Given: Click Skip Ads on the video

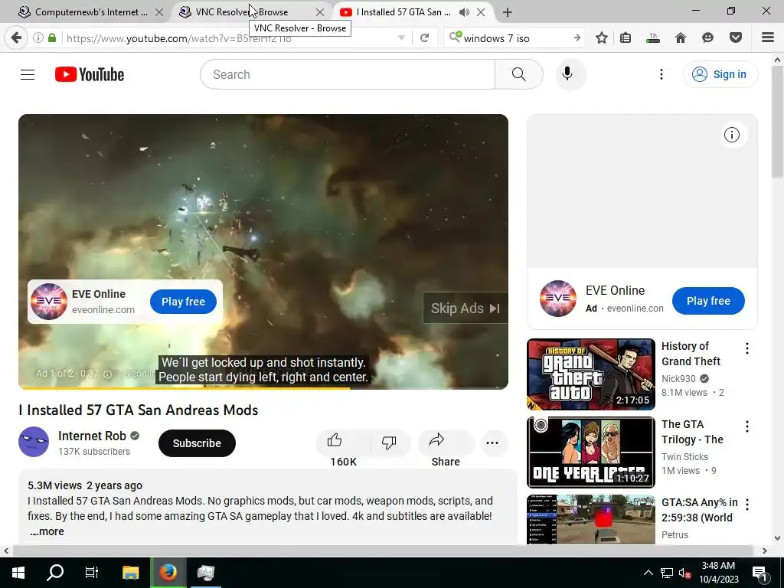Looking at the screenshot, I should pyautogui.click(x=465, y=308).
